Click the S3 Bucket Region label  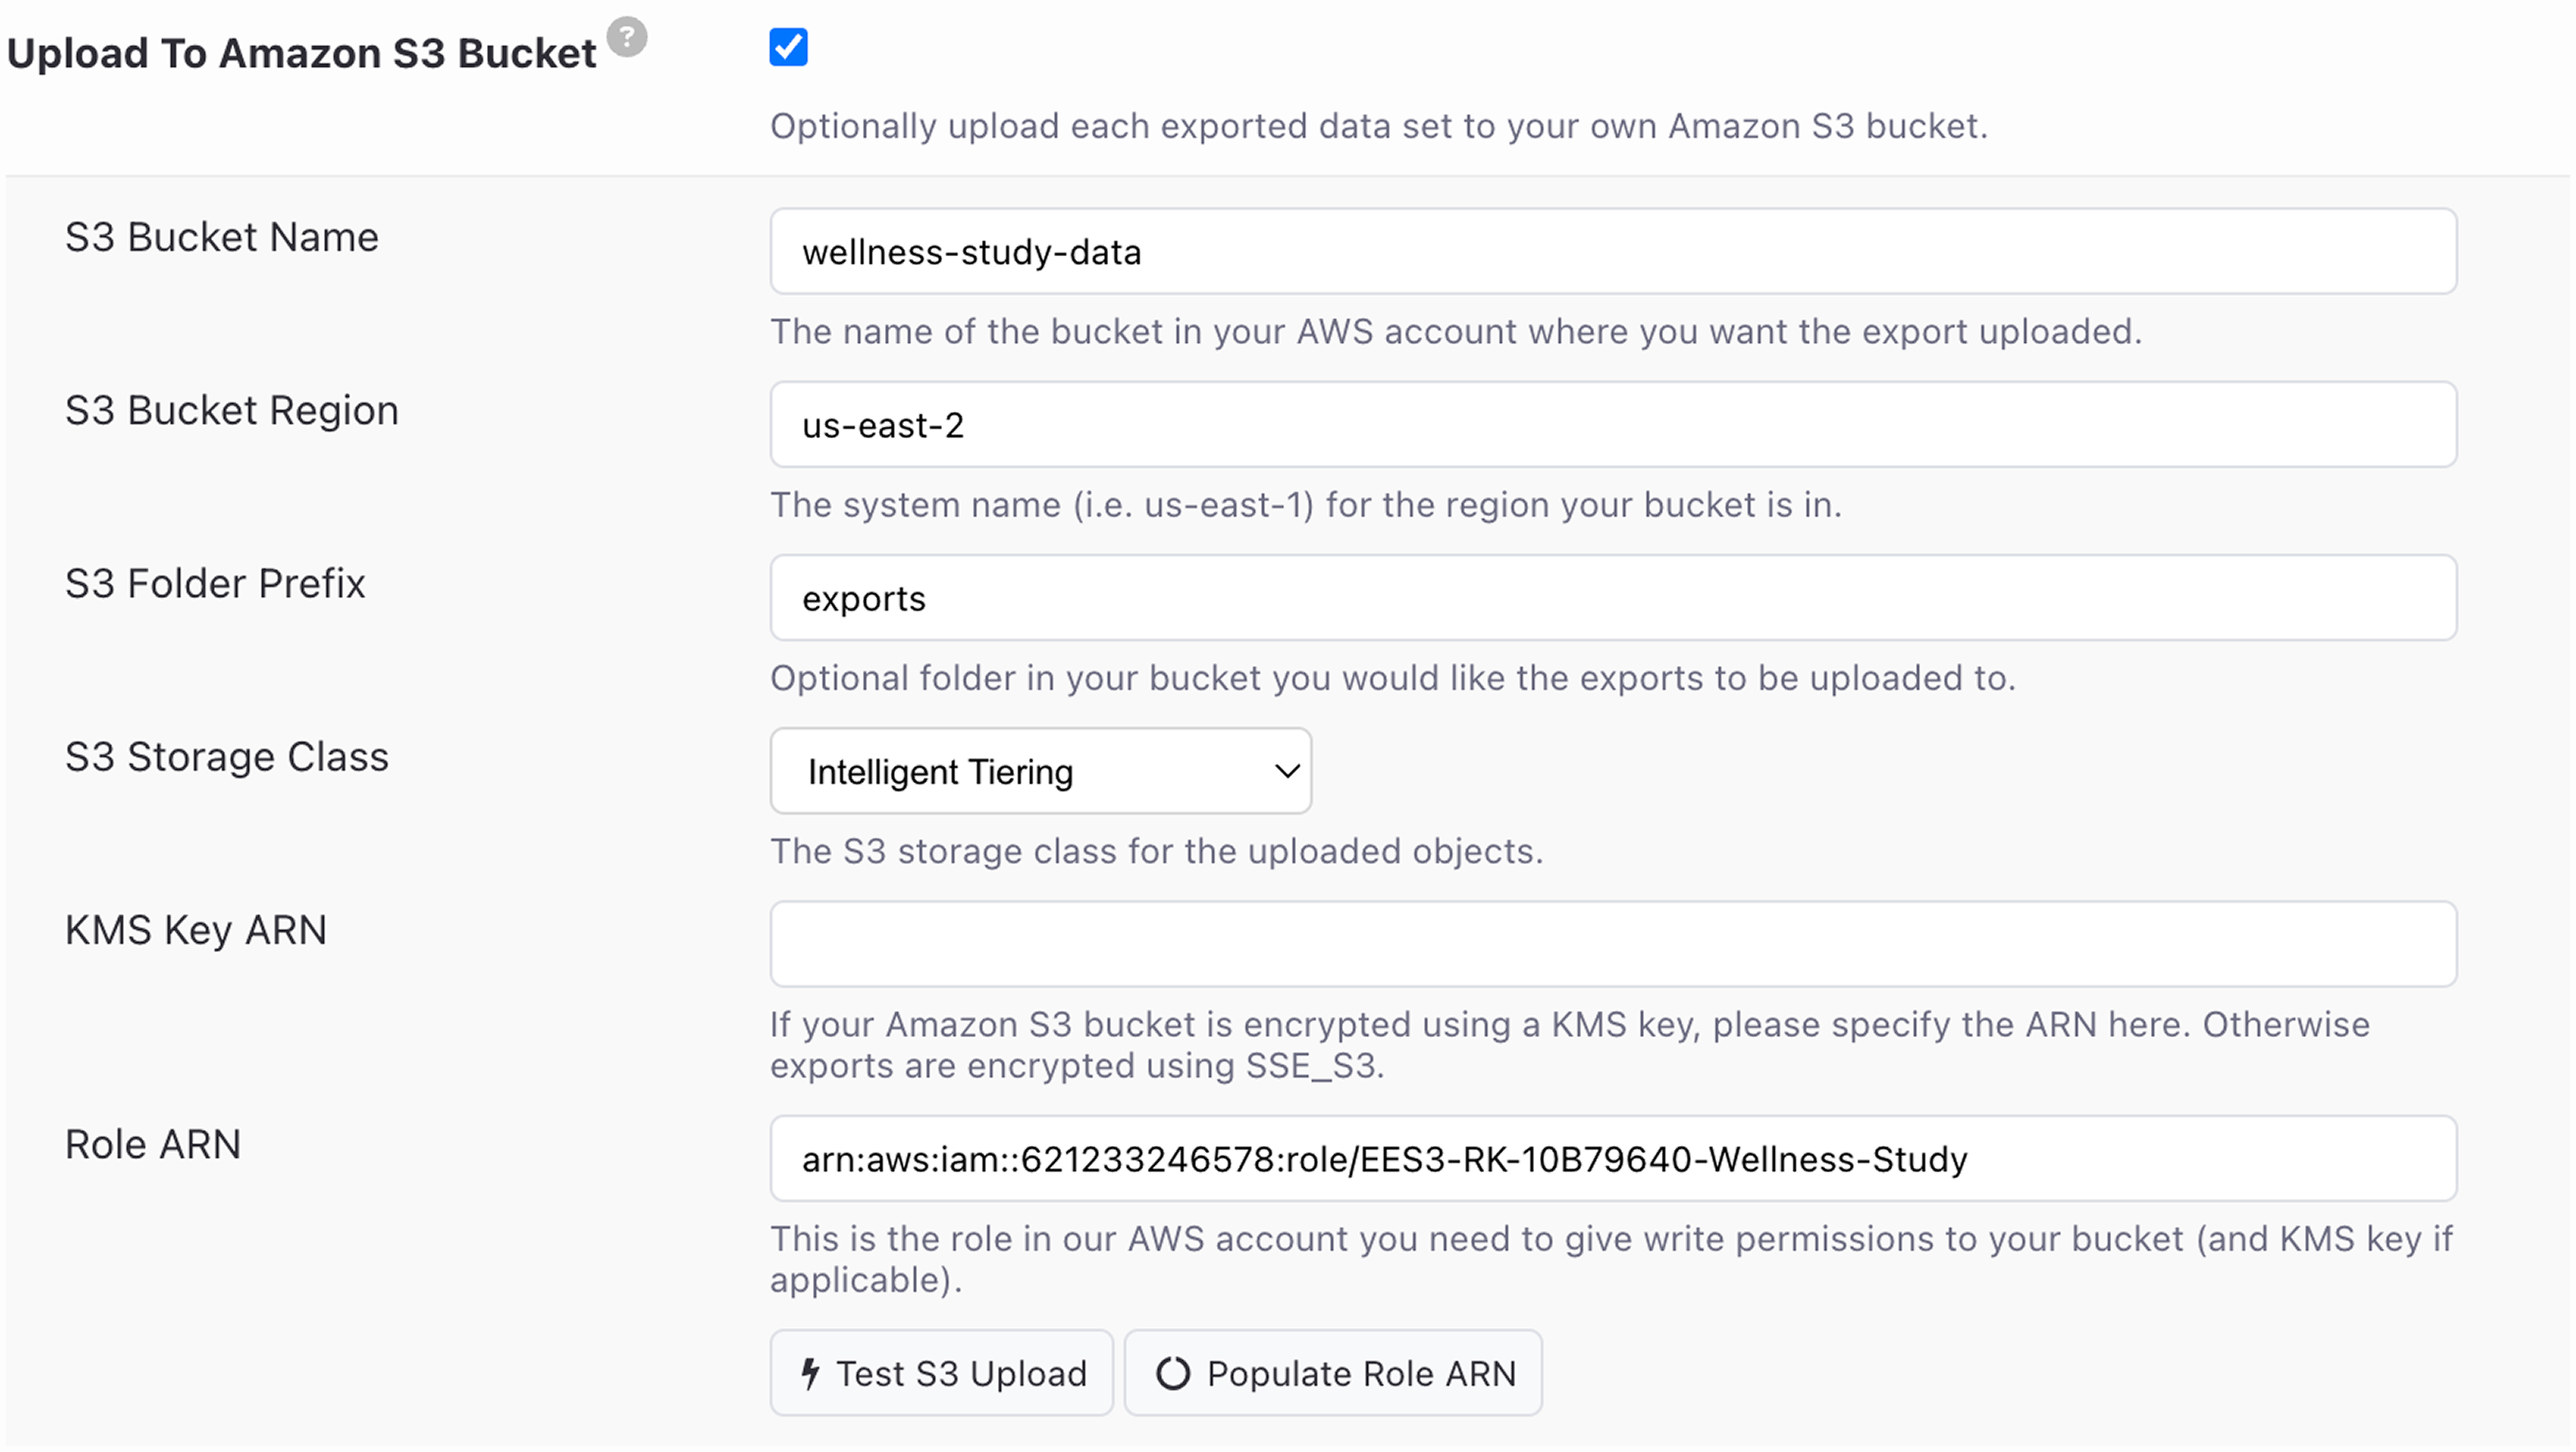231,411
